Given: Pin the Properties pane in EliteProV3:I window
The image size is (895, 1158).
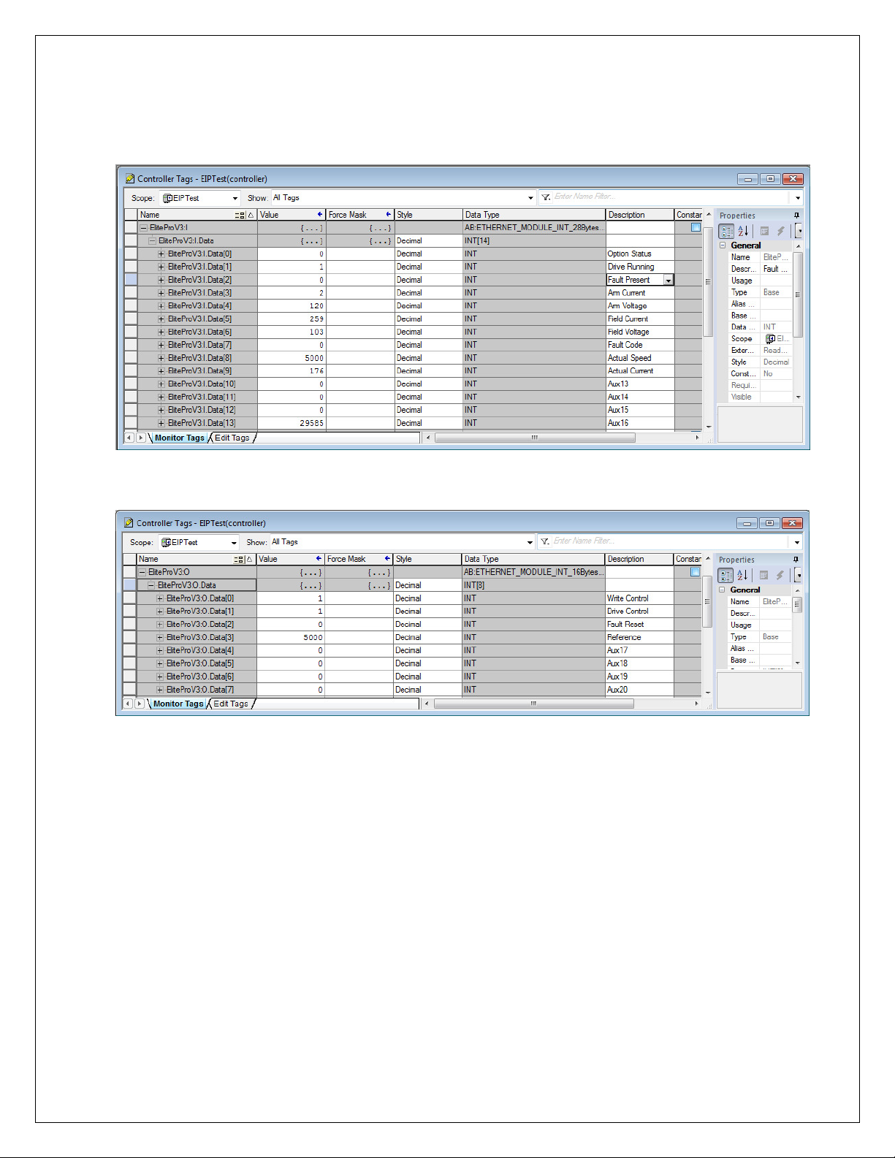Looking at the screenshot, I should pos(796,216).
